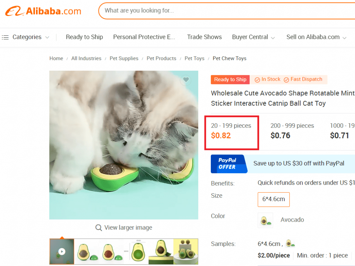The height and width of the screenshot is (266, 355).
Task: Expand the Categories dropdown
Action: pos(47,37)
